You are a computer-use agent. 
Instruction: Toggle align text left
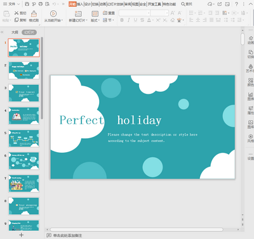pos(191,20)
